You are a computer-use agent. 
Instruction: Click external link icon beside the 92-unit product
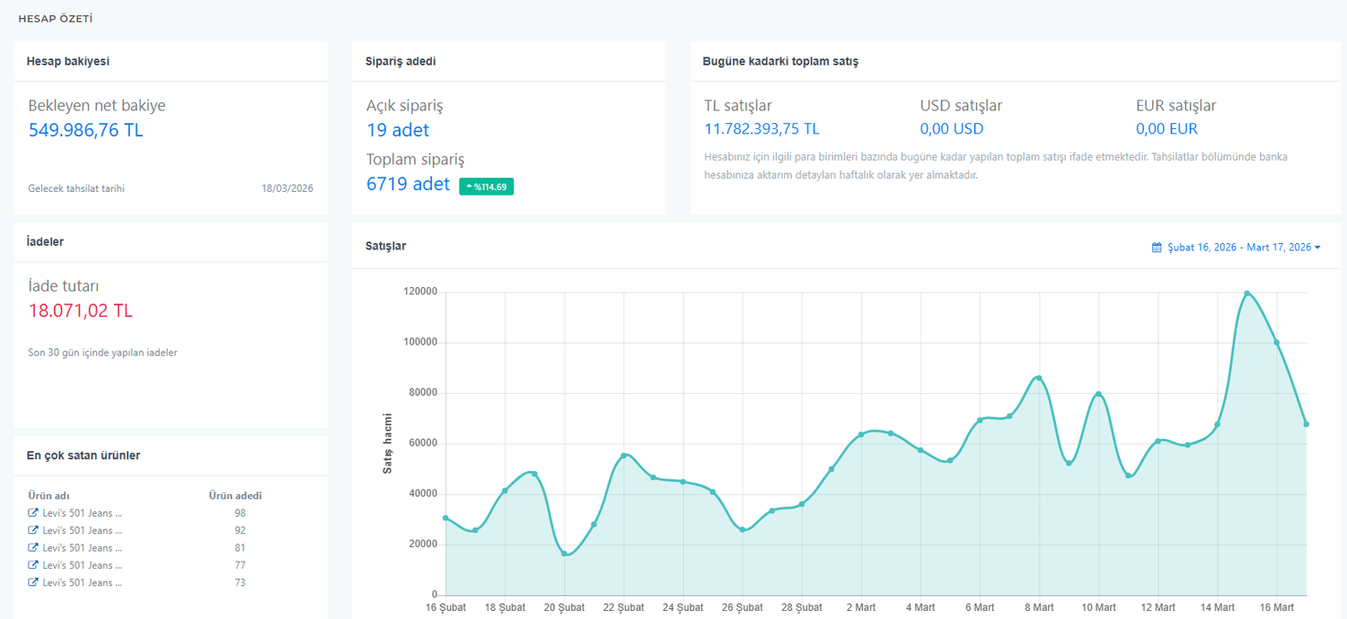[x=33, y=530]
